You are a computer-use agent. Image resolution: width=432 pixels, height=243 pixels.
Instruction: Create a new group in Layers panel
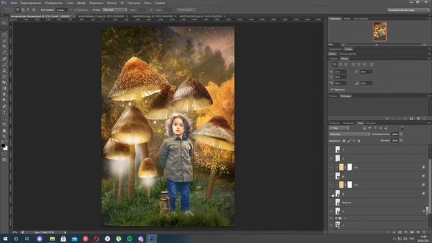412,232
